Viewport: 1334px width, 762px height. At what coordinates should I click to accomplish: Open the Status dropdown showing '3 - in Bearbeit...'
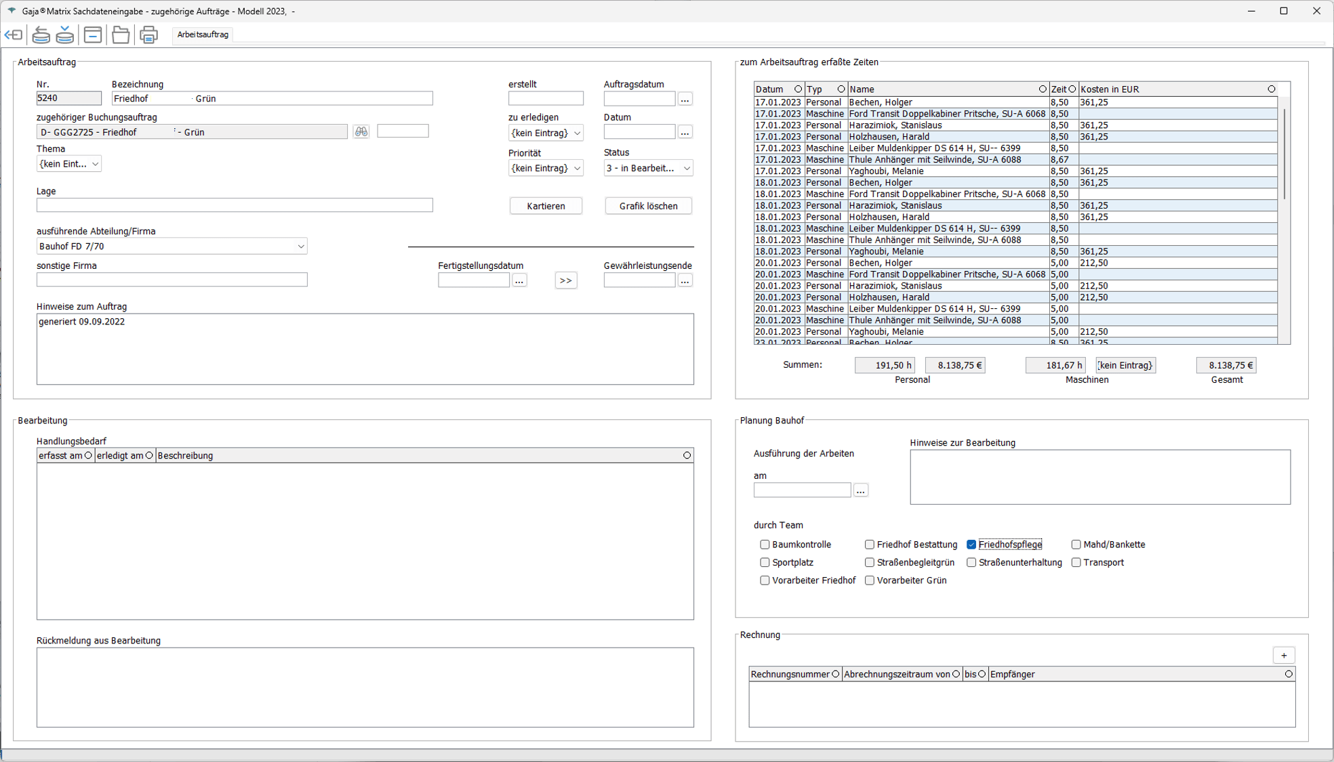click(x=648, y=168)
